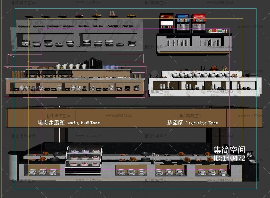Select striped plate stacks on grey marble shelf
This screenshot has height=198, width=270.
pyautogui.click(x=78, y=43)
